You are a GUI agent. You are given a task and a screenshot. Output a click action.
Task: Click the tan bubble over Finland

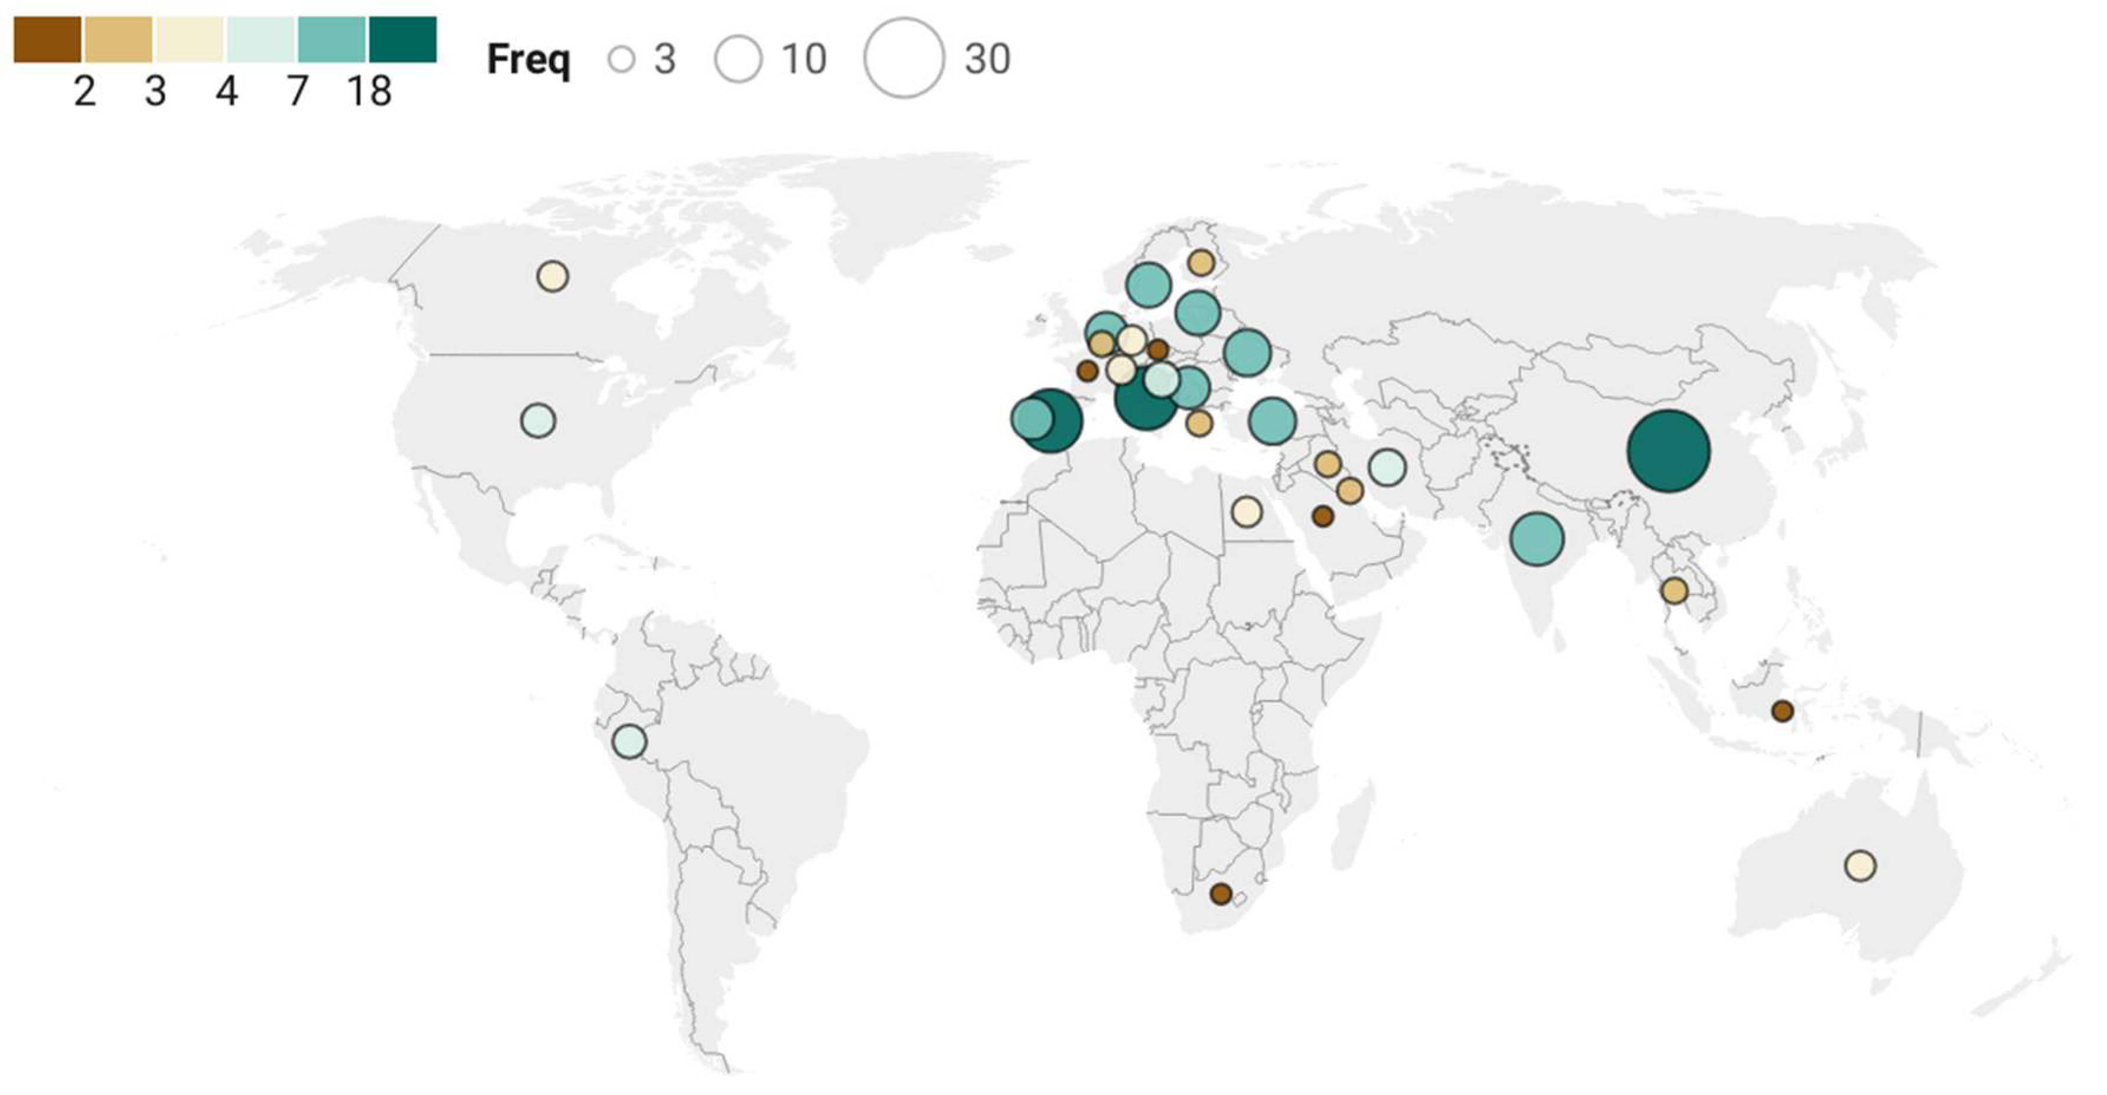(1201, 263)
